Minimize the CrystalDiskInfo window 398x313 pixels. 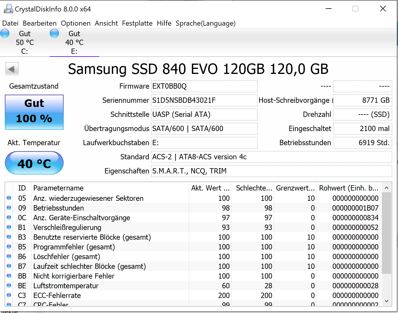click(x=329, y=9)
